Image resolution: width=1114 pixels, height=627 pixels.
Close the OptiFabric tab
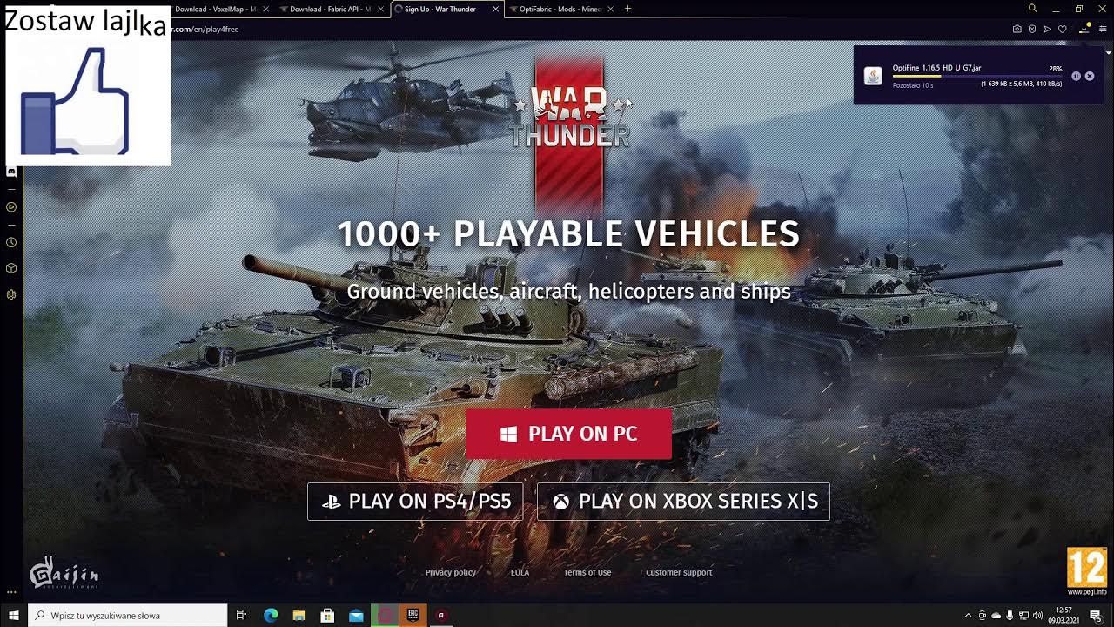coord(611,9)
